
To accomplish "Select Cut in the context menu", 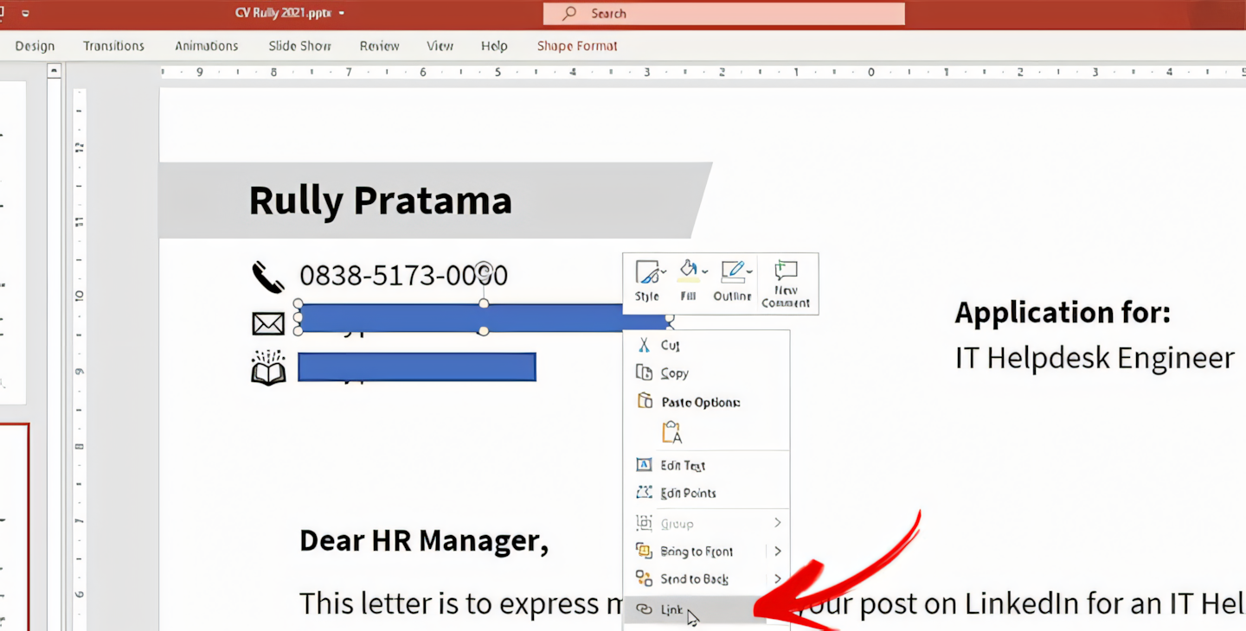I will pos(670,345).
